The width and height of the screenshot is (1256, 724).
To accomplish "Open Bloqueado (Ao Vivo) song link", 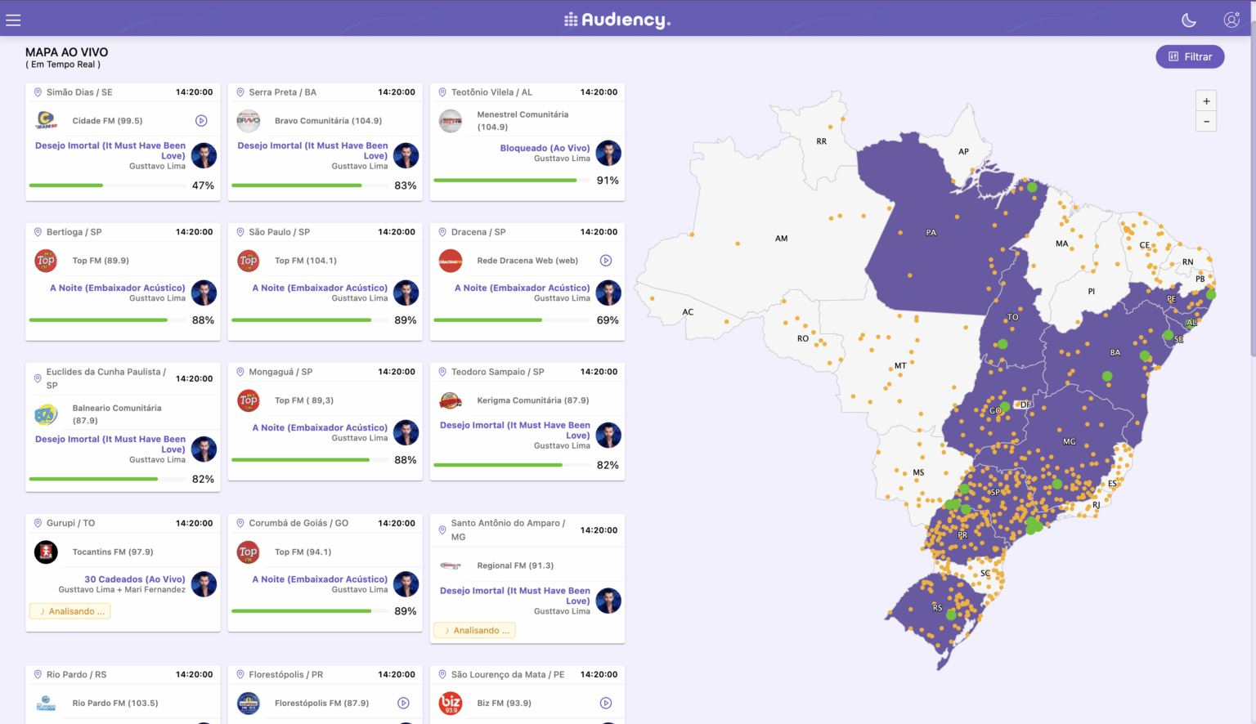I will (x=545, y=148).
